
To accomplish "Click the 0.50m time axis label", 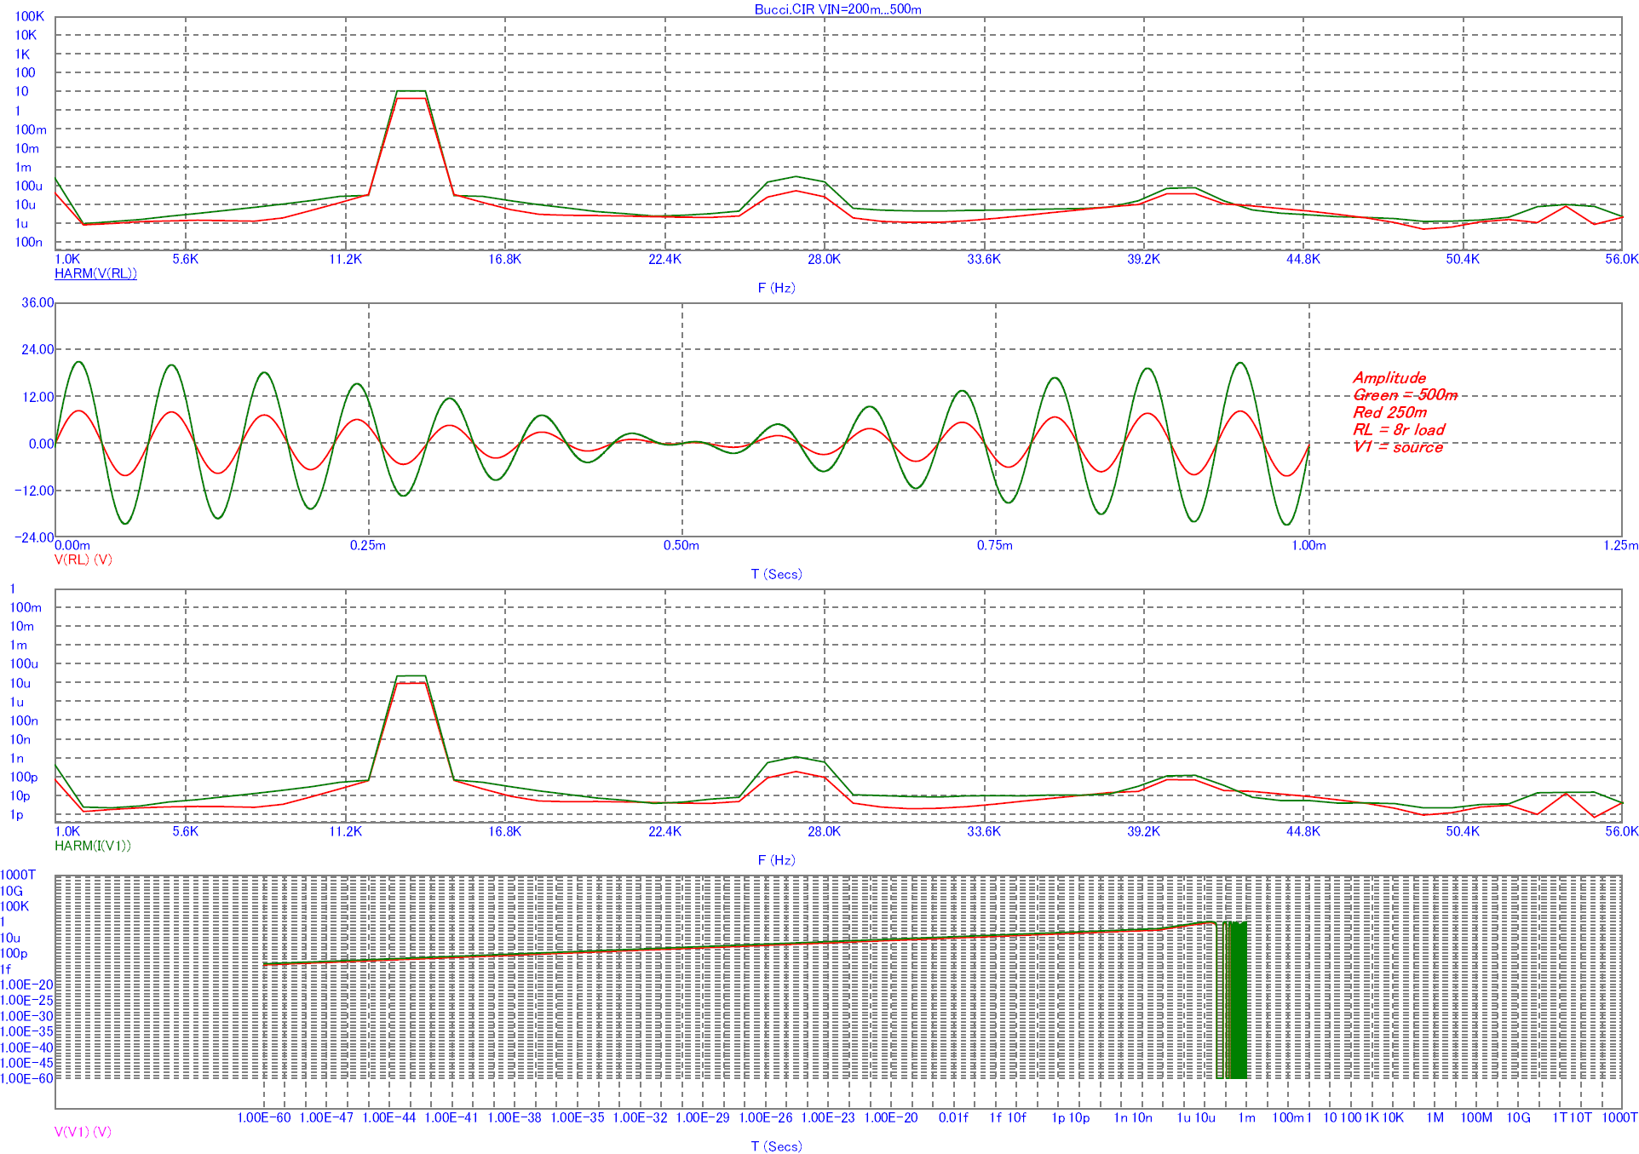I will point(681,545).
